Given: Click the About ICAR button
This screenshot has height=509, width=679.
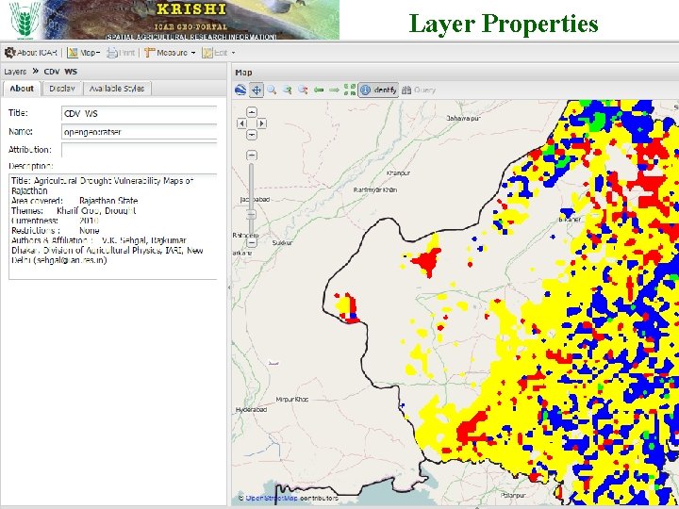Looking at the screenshot, I should pos(31,53).
